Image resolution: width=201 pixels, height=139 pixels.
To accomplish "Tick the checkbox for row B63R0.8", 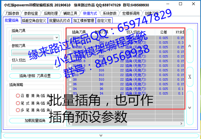I will pyautogui.click(x=70, y=38).
